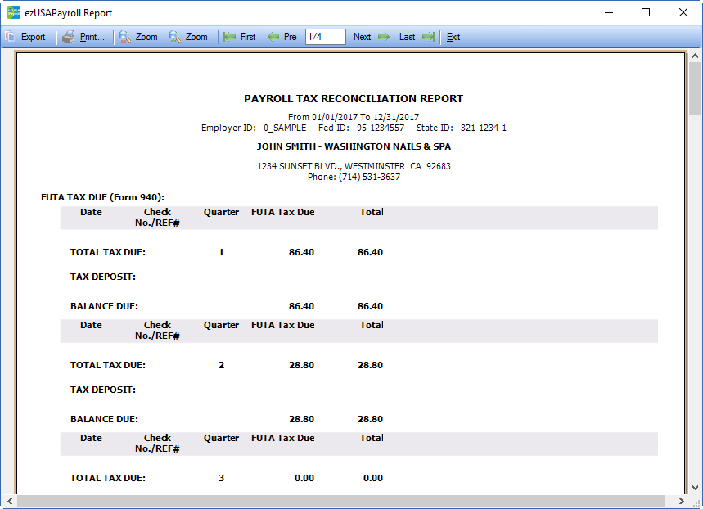Advance with the Next green arrow icon
Viewport: 703px width, 509px height.
point(384,37)
